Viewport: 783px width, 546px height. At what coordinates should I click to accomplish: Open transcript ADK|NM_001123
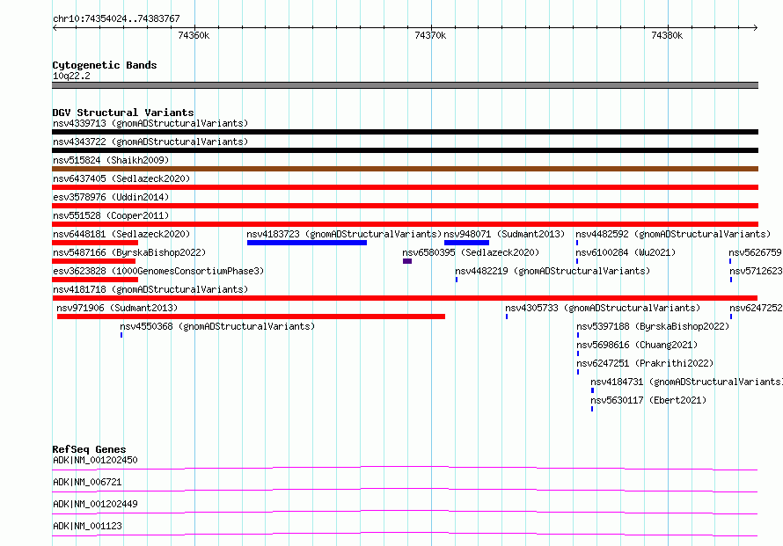click(x=87, y=526)
